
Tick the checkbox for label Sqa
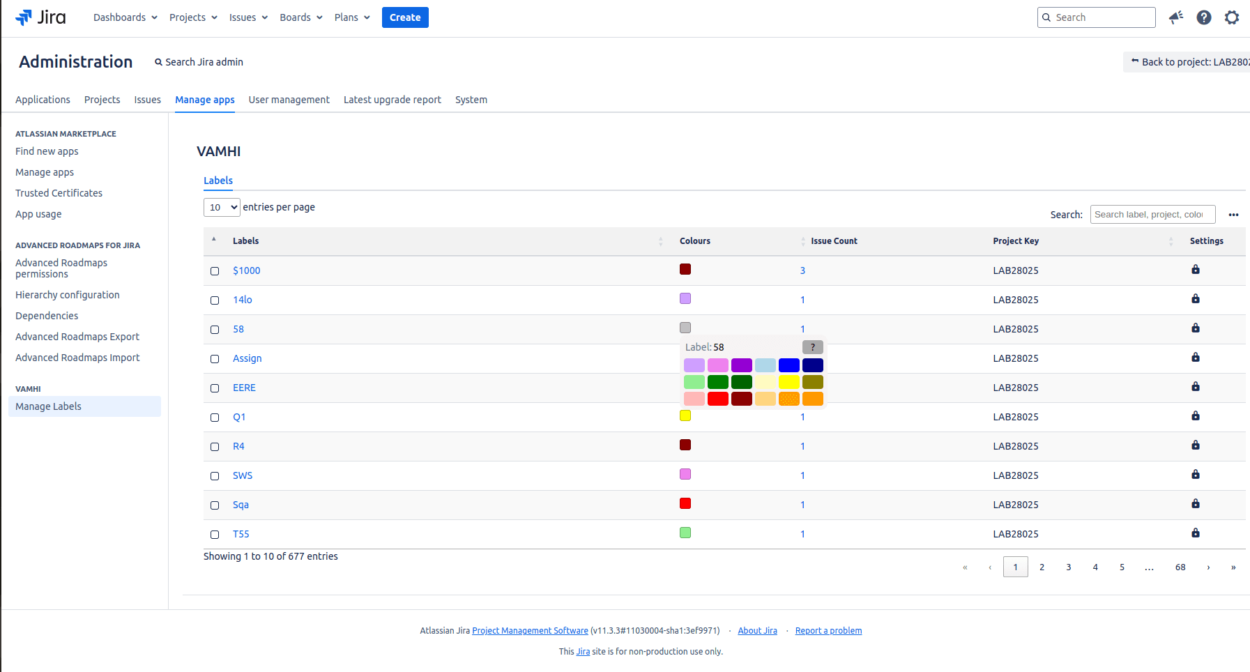pos(215,505)
